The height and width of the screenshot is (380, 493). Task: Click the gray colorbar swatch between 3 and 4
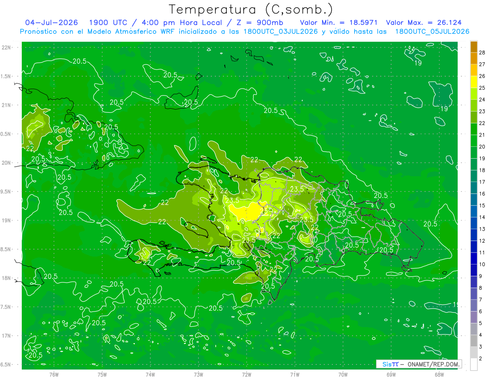[474, 341]
